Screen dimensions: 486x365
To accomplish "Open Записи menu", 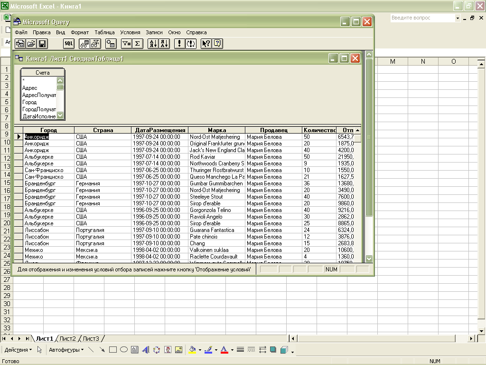I will 154,32.
